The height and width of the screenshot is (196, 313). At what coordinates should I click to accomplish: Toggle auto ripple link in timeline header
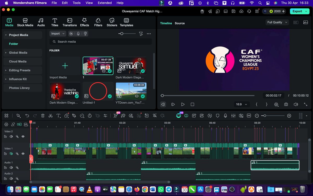pyautogui.click(x=19, y=124)
